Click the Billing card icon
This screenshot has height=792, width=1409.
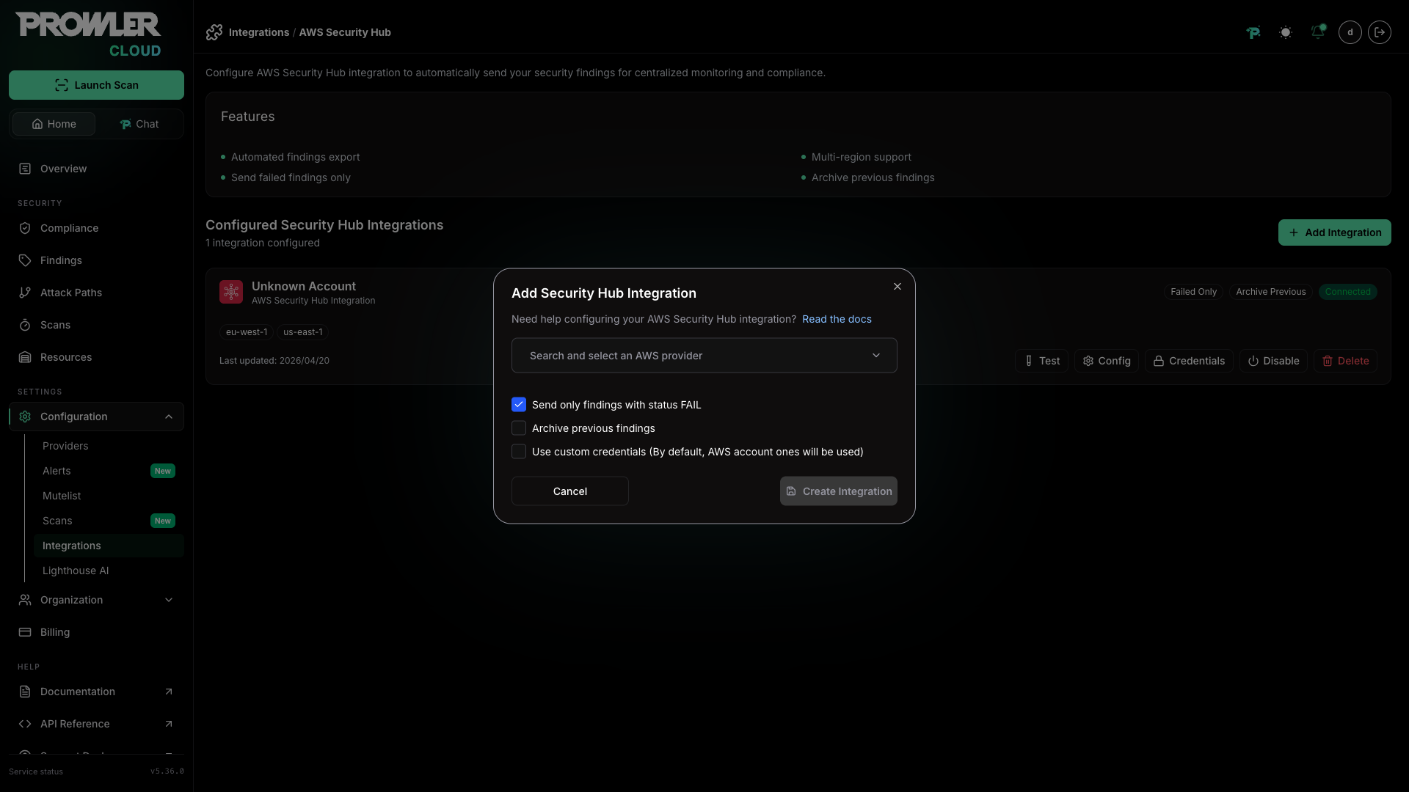click(x=25, y=632)
